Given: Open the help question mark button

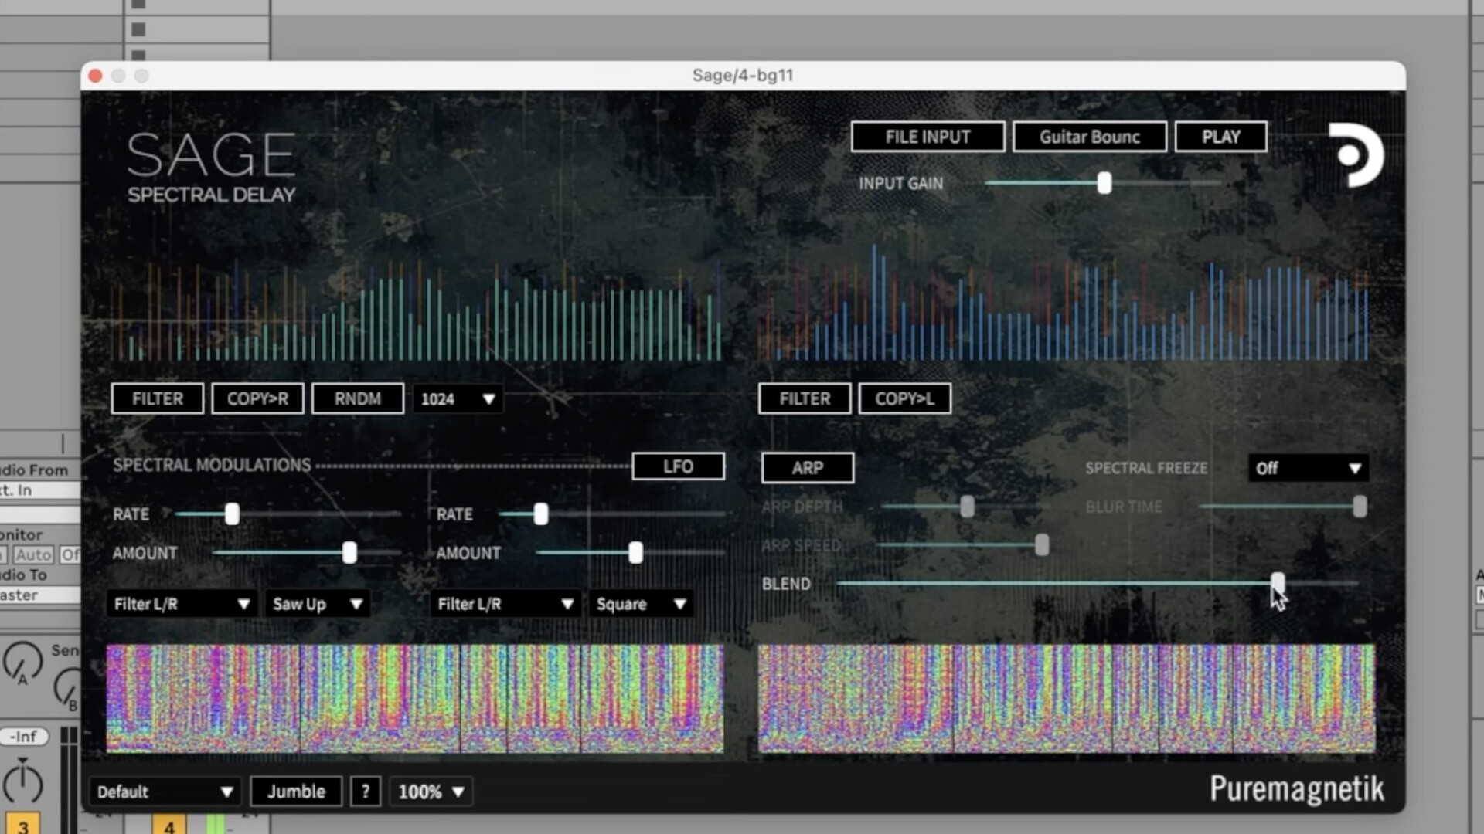Looking at the screenshot, I should tap(366, 792).
